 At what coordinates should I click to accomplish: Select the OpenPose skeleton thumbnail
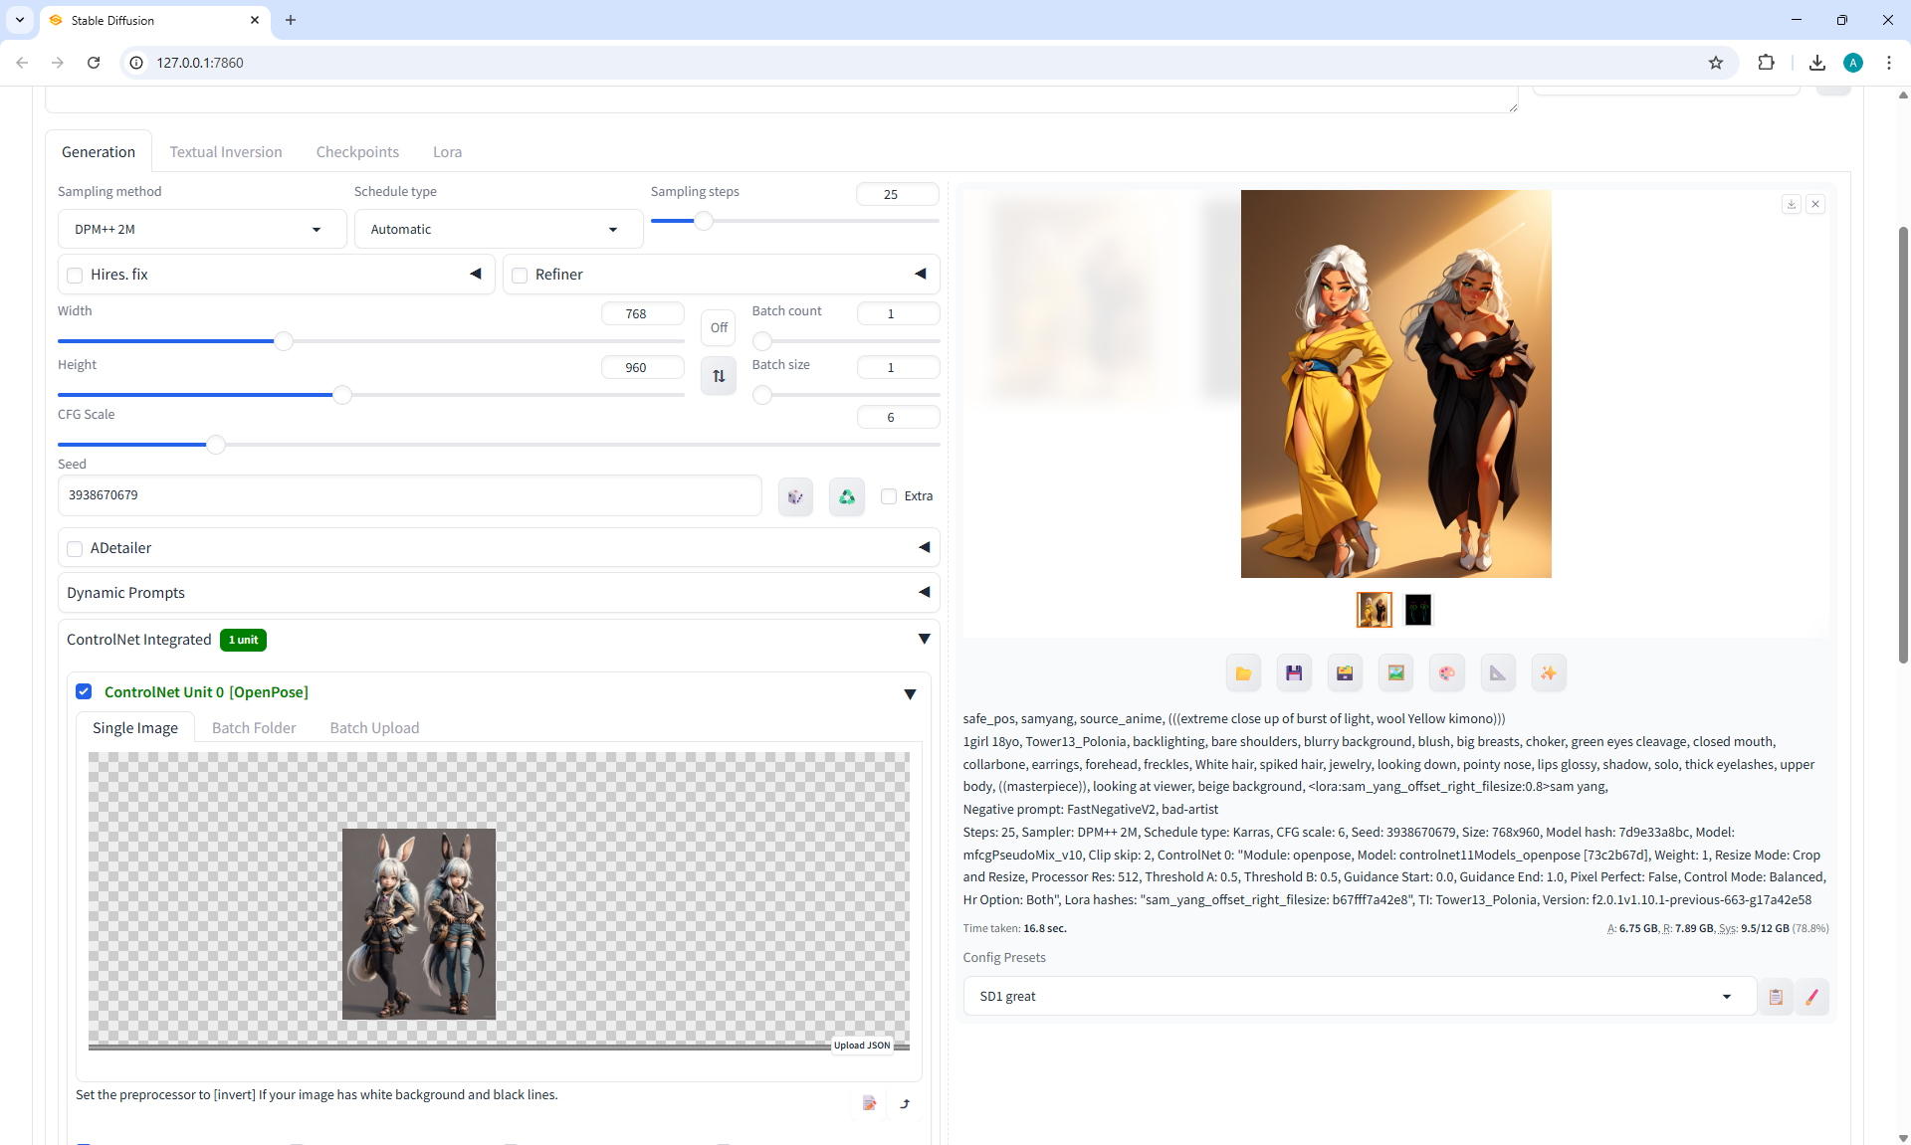click(1417, 610)
